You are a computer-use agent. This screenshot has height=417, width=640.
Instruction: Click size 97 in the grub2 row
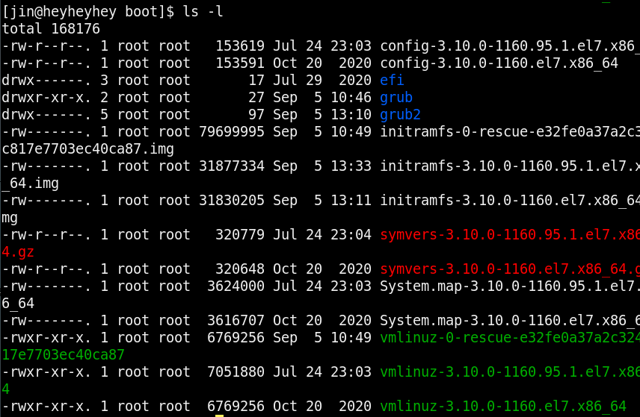[x=256, y=114]
